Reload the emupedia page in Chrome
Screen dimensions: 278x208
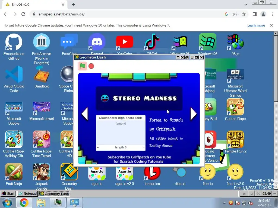point(23,14)
